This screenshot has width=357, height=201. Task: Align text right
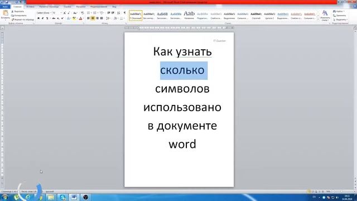pyautogui.click(x=97, y=18)
